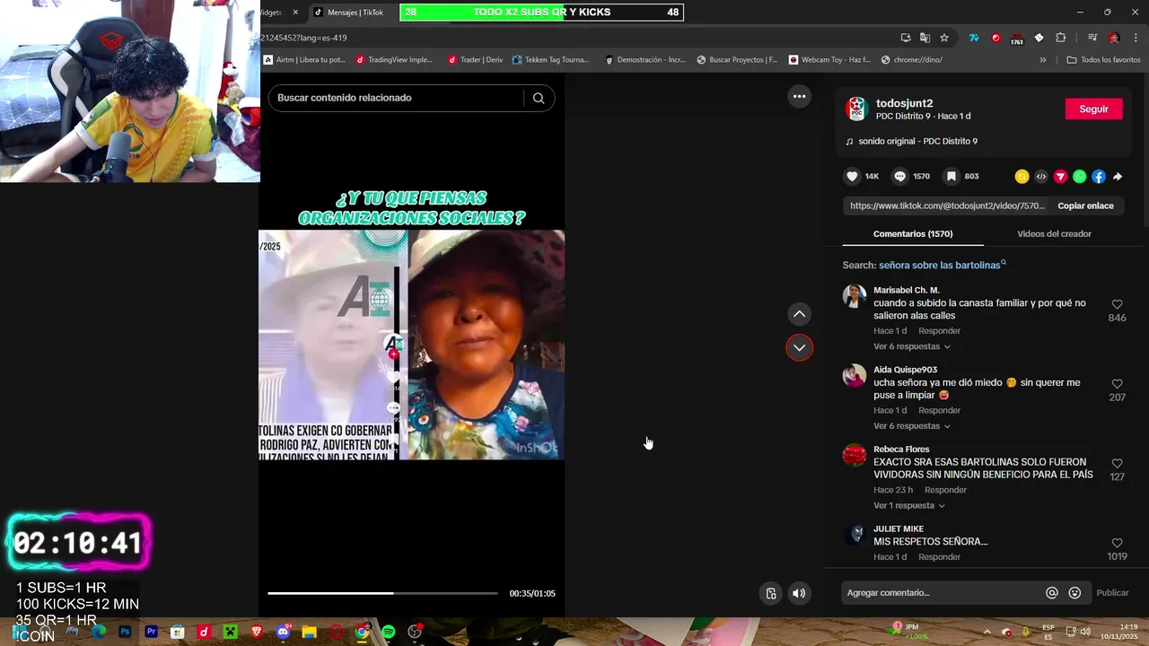Open media control icon in Chrome toolbar
1149x646 pixels.
tap(1092, 38)
